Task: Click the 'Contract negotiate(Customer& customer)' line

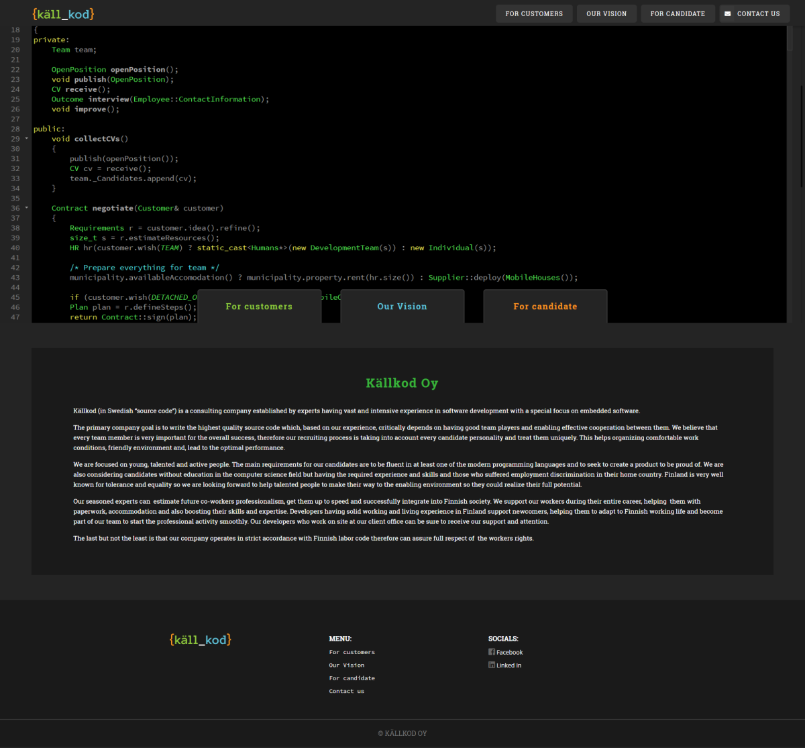Action: pyautogui.click(x=138, y=208)
